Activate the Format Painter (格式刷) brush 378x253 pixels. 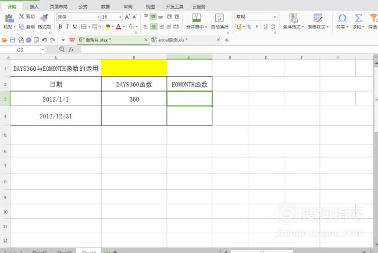pos(44,17)
